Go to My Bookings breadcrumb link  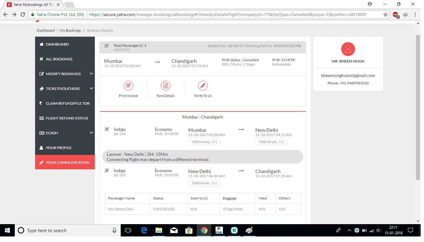[70, 30]
